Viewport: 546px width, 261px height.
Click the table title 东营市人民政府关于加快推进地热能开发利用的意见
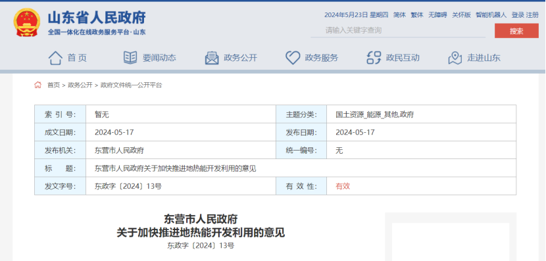coord(176,168)
